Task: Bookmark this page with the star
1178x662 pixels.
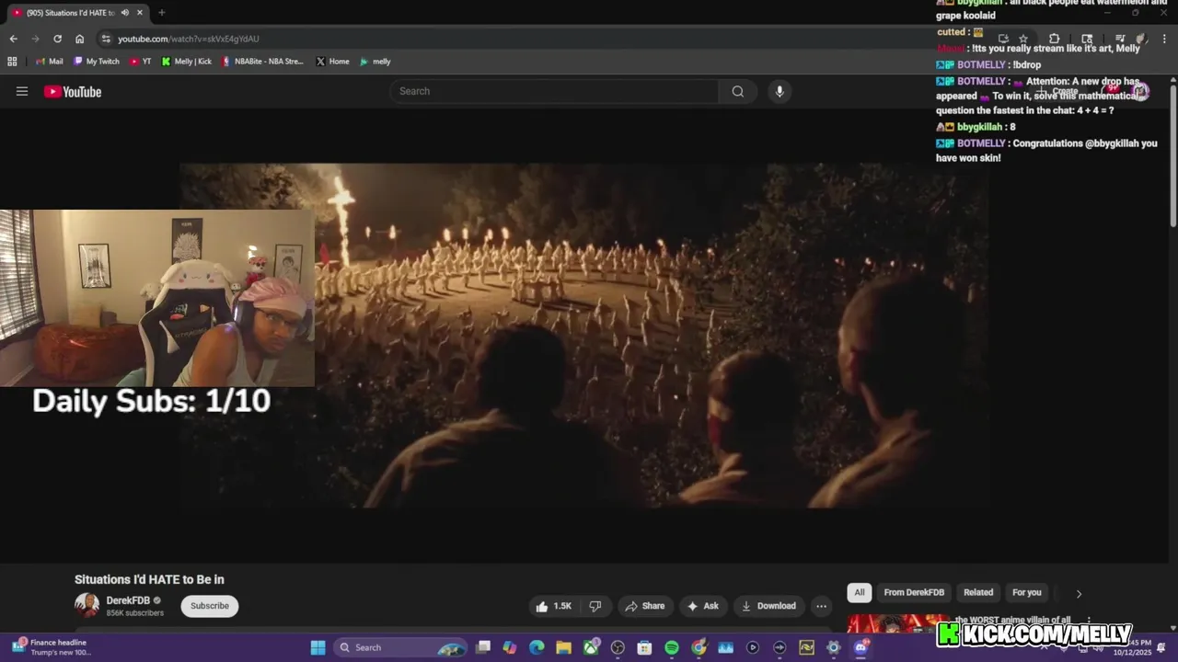Action: pos(1022,39)
